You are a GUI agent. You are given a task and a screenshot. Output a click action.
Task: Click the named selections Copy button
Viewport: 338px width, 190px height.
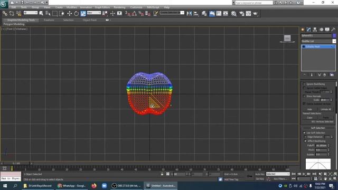coord(309,118)
